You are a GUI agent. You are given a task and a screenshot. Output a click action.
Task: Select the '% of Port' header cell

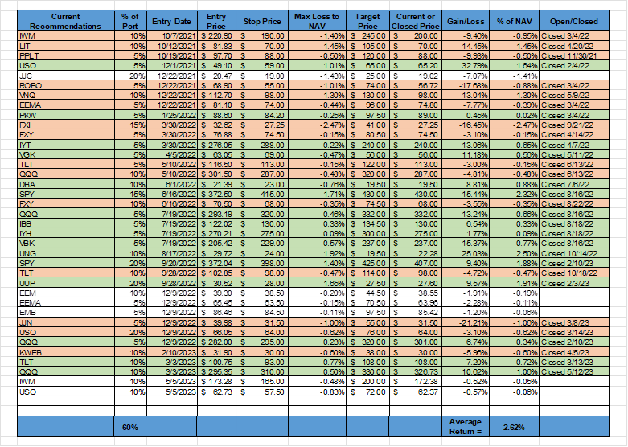pos(130,21)
